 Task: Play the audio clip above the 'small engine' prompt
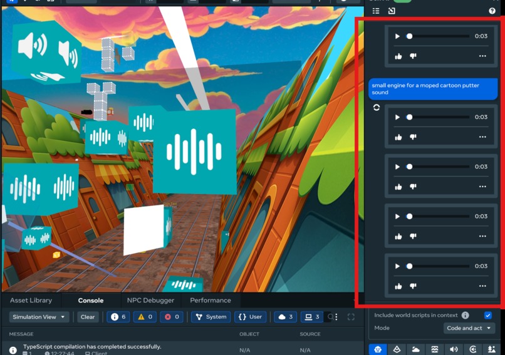[x=397, y=36]
